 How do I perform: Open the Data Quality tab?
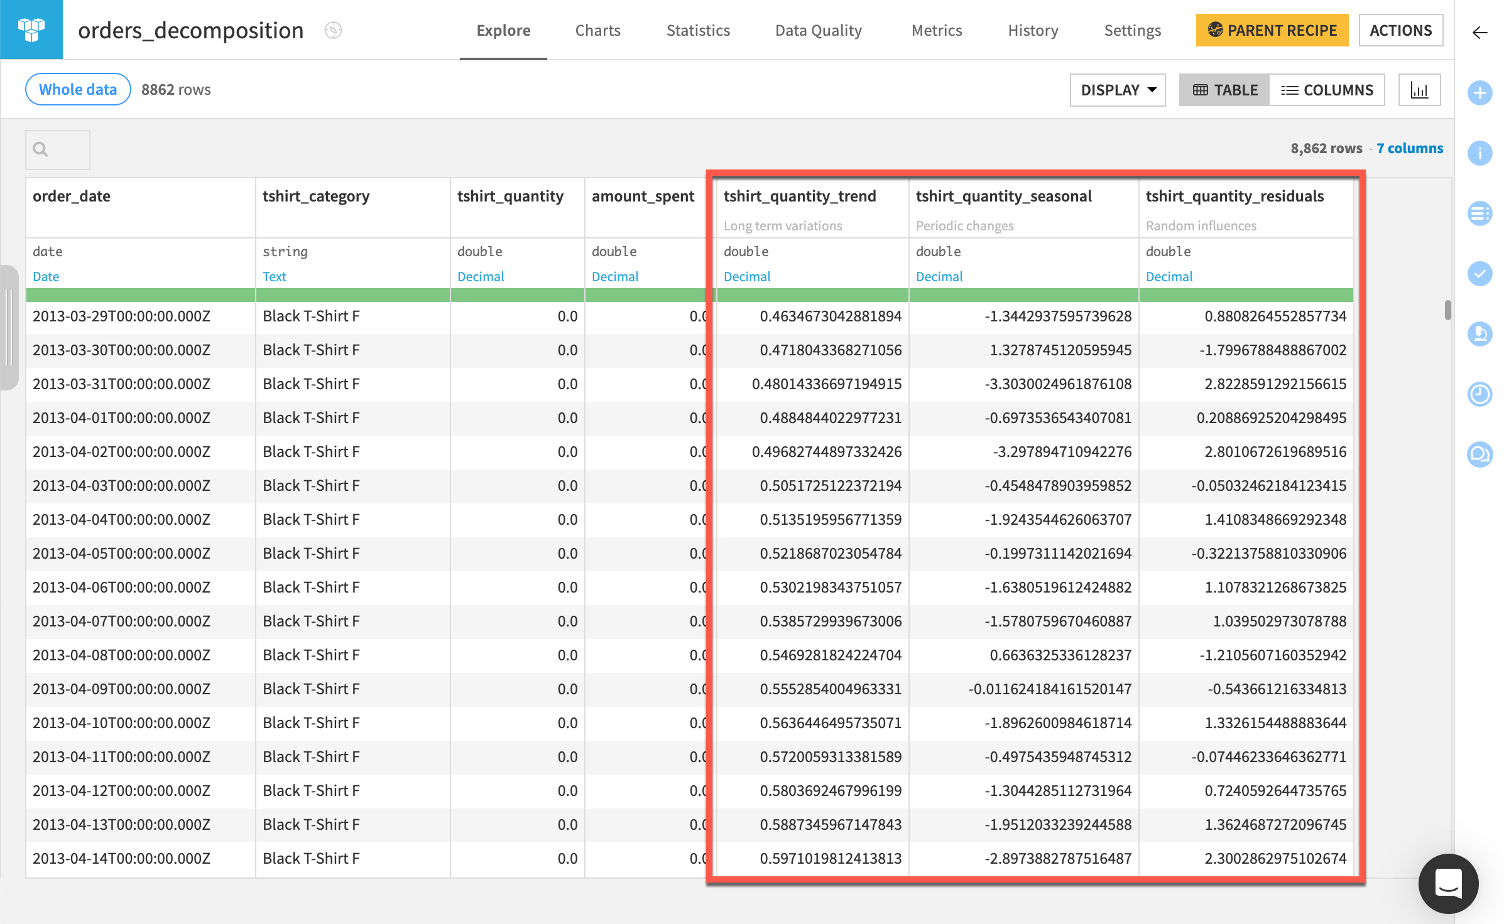coord(819,30)
